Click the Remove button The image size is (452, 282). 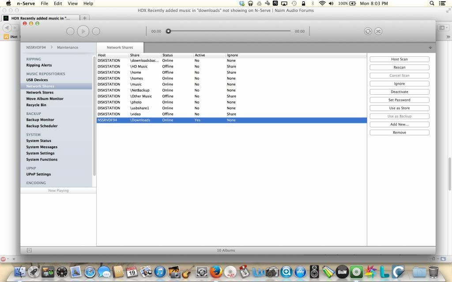click(x=399, y=133)
